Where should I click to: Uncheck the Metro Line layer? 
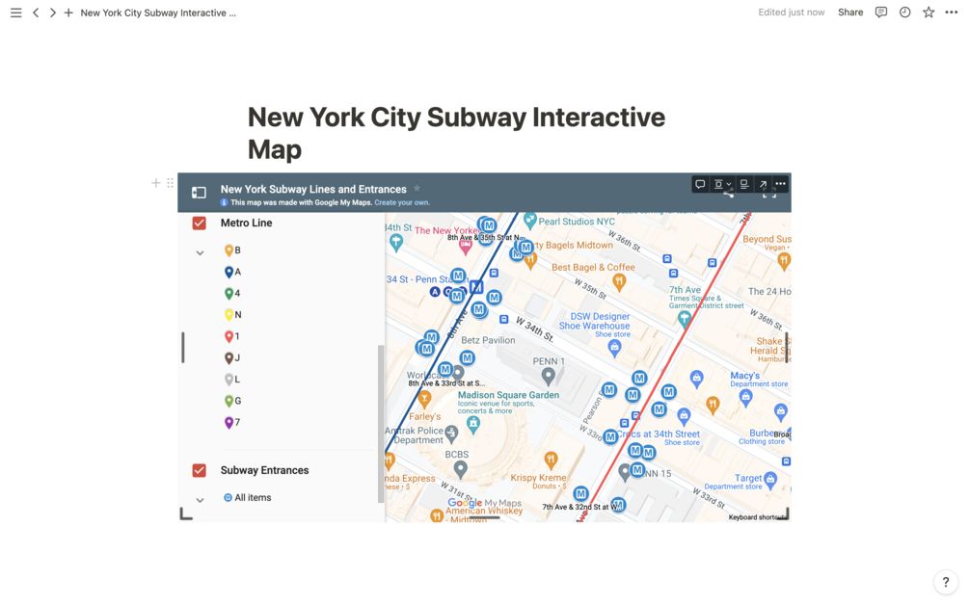(199, 223)
